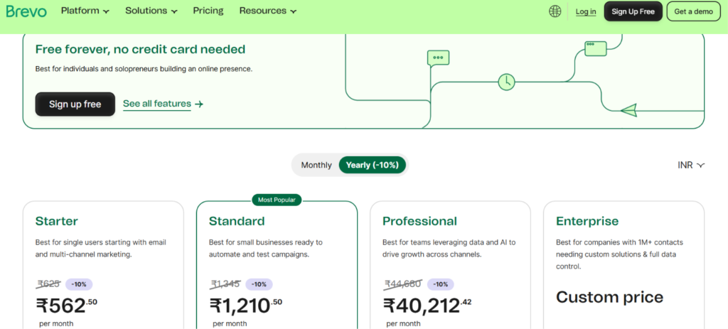This screenshot has width=728, height=329.
Task: Click the arrow after See all features
Action: [x=199, y=104]
